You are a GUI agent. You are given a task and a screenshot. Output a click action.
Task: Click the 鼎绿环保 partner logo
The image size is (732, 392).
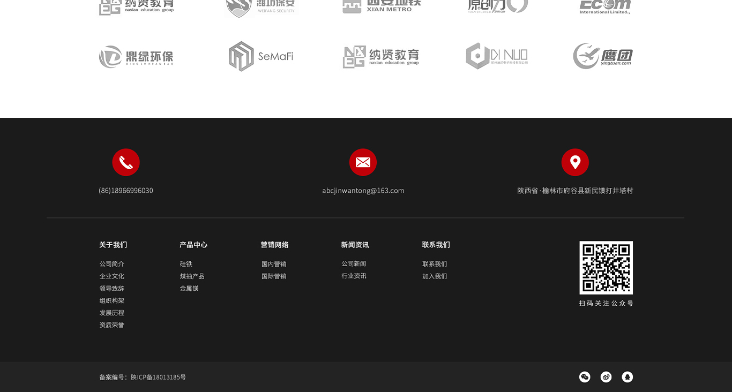[x=136, y=57]
